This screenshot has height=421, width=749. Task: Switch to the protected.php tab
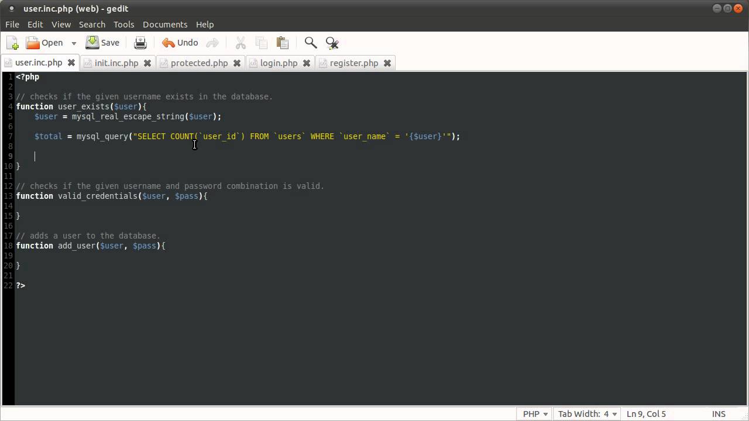(x=199, y=63)
